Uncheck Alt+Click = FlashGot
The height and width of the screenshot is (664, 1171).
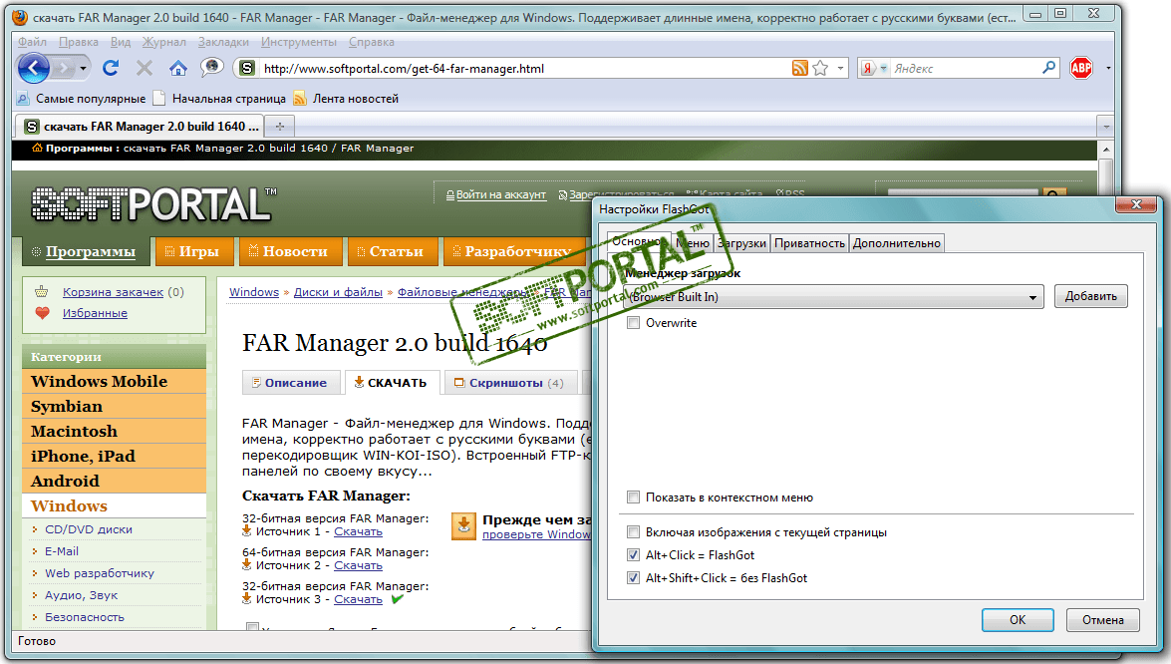point(633,555)
